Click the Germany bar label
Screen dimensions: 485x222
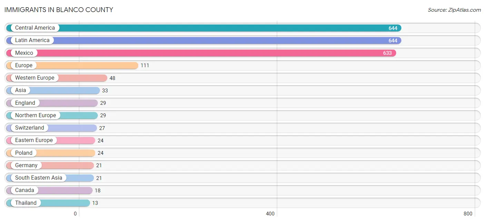point(26,165)
